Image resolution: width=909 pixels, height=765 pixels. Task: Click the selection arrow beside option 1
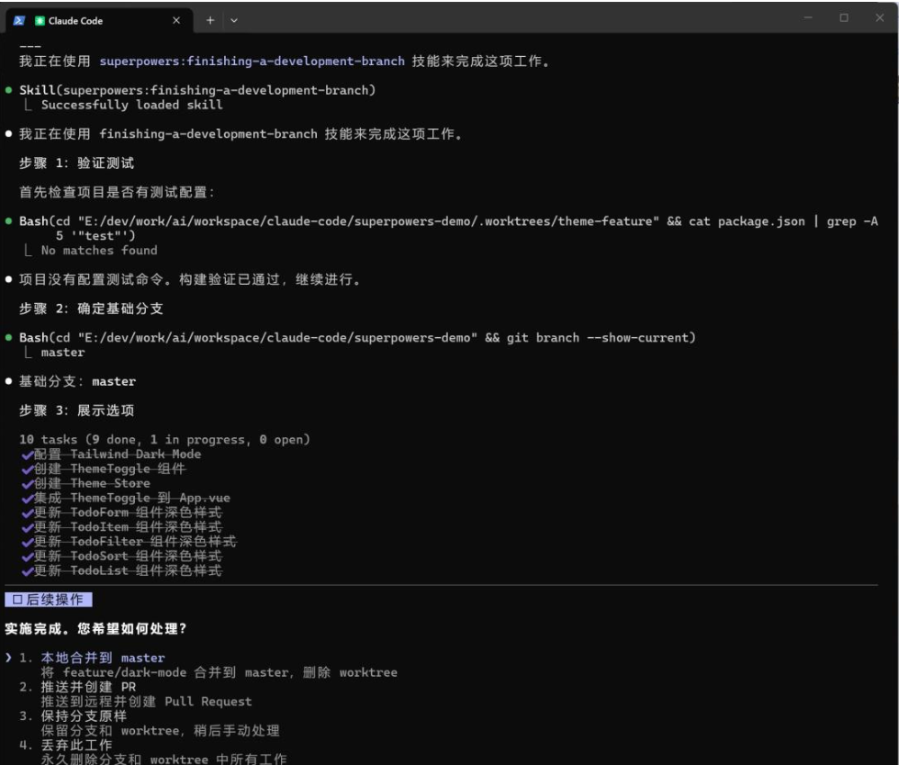(8, 658)
